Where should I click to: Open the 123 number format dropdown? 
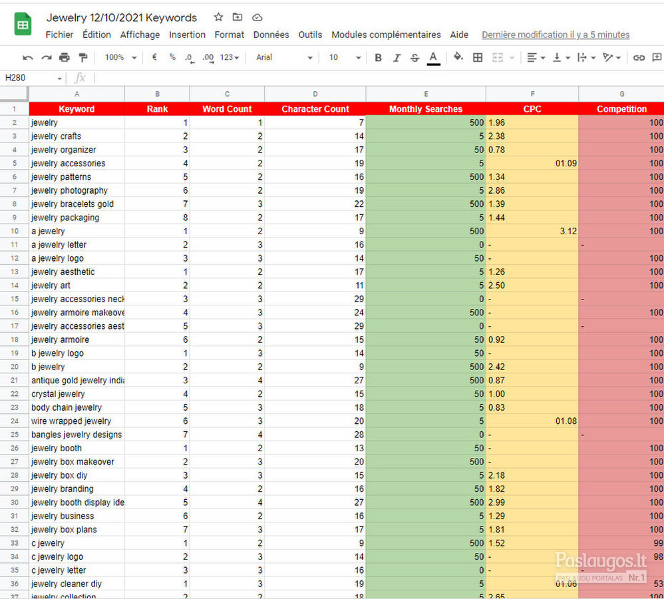pos(230,57)
